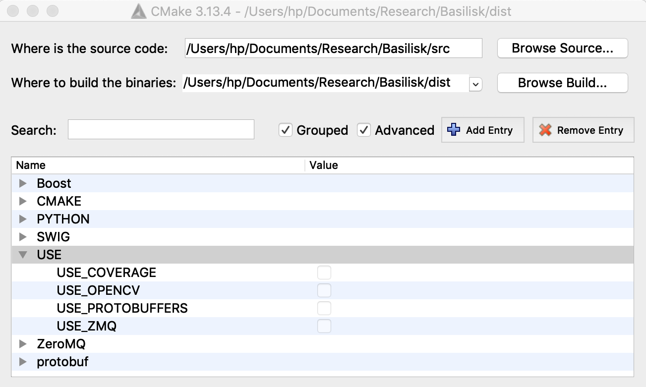Screen dimensions: 646x387
Task: Uncheck the Advanced checkbox
Action: (x=364, y=130)
